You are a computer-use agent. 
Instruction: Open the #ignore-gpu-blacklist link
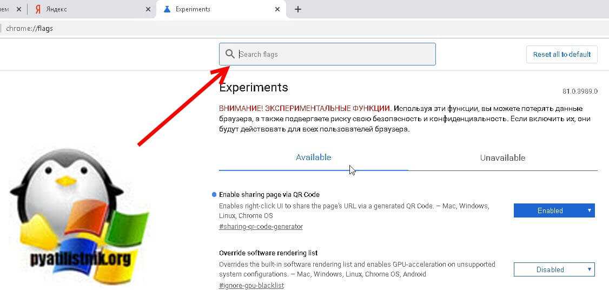click(x=251, y=285)
